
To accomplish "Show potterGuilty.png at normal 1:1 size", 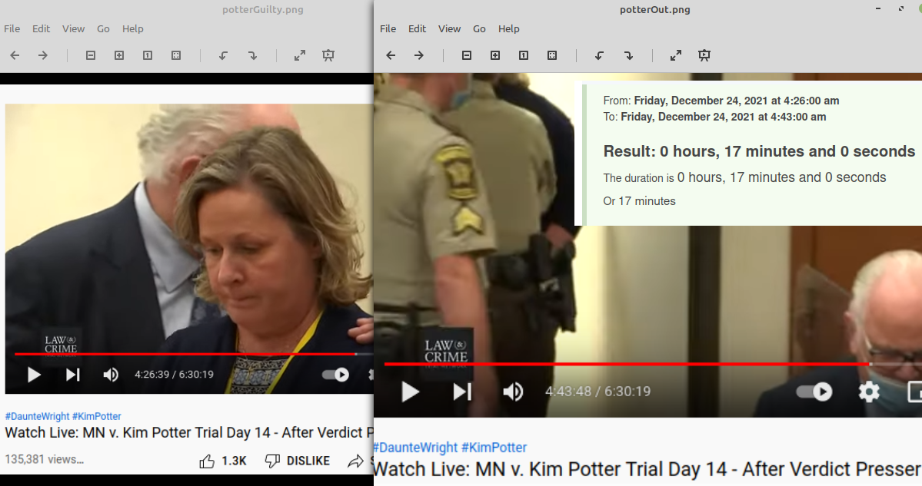I will (x=148, y=55).
